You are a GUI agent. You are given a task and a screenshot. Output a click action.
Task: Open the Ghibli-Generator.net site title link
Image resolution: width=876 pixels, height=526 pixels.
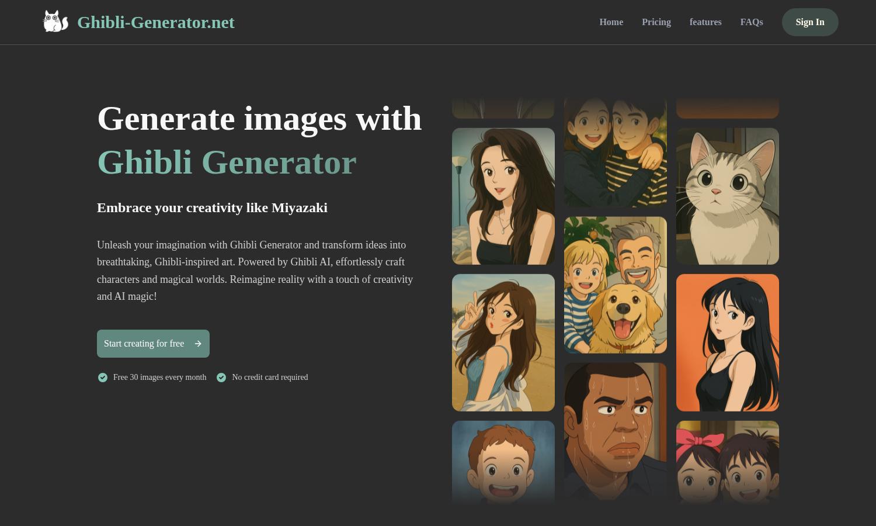pos(155,22)
